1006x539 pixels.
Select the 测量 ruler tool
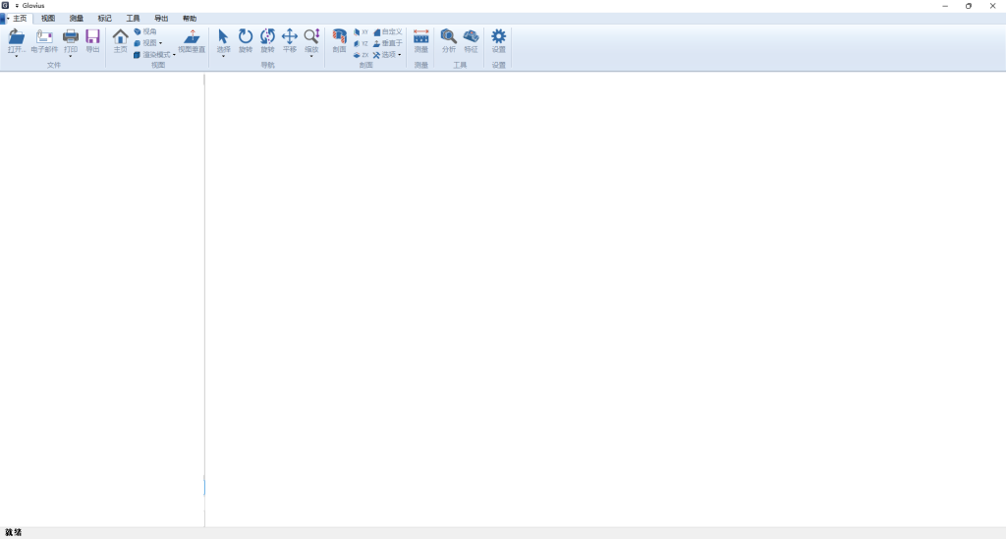click(x=421, y=36)
